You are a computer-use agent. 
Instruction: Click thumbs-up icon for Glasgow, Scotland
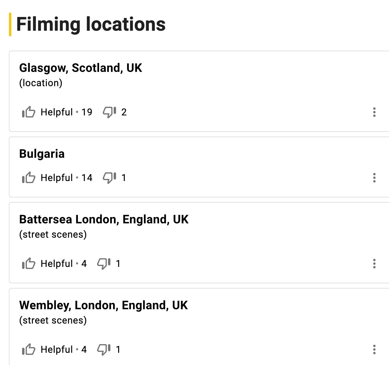tap(29, 112)
